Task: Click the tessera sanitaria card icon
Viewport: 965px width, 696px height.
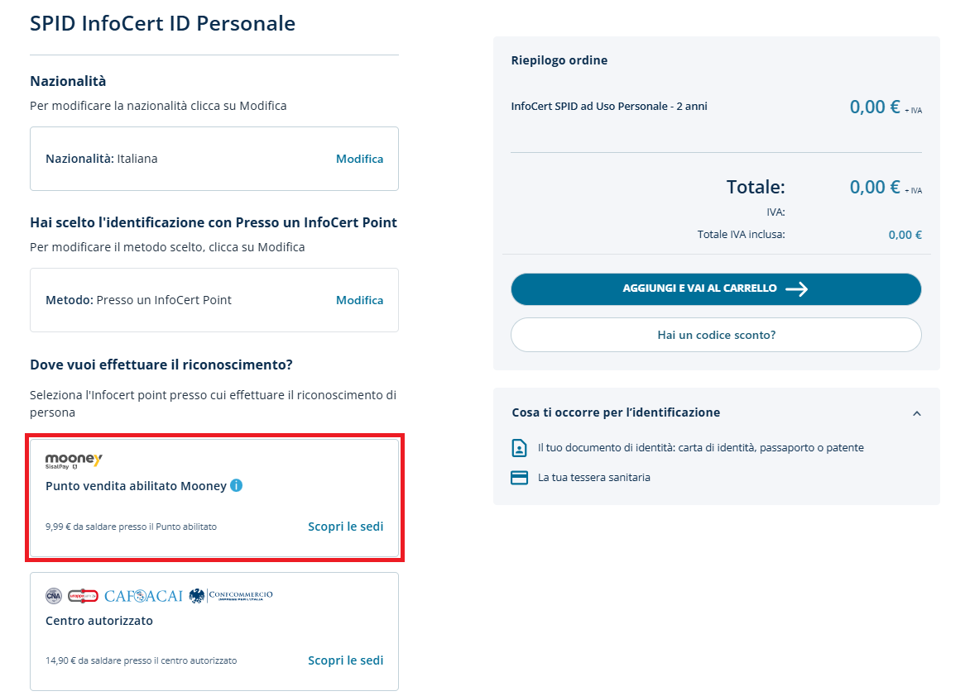Action: point(519,478)
